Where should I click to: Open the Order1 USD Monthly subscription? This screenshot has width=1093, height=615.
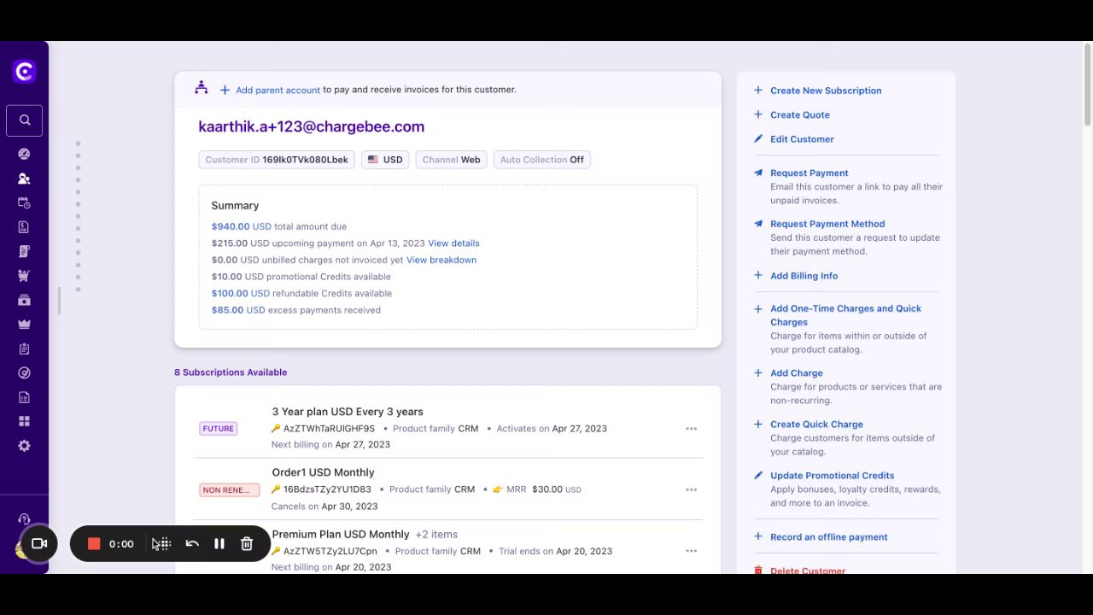tap(323, 472)
